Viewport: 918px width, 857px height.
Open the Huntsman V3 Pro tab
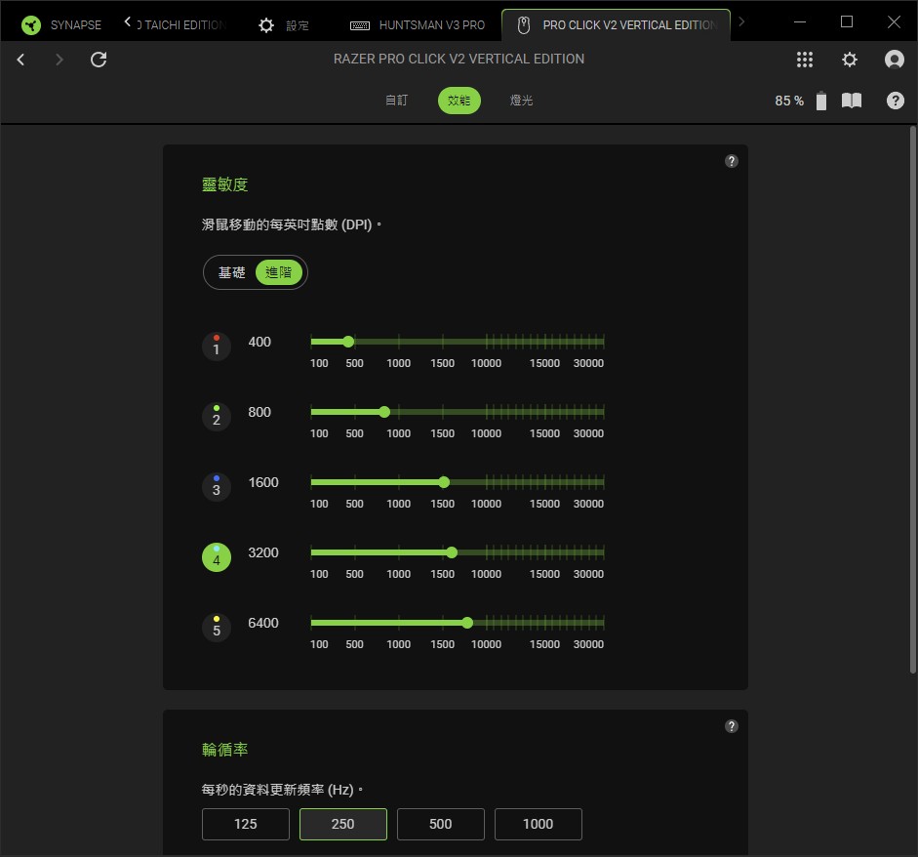[x=418, y=25]
